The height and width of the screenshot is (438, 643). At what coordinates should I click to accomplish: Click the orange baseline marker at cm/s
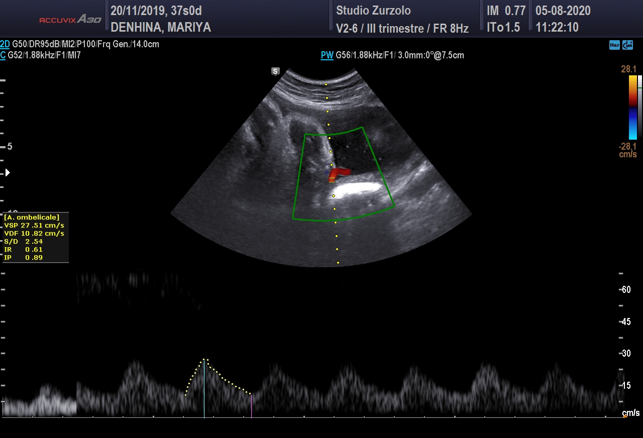624,416
